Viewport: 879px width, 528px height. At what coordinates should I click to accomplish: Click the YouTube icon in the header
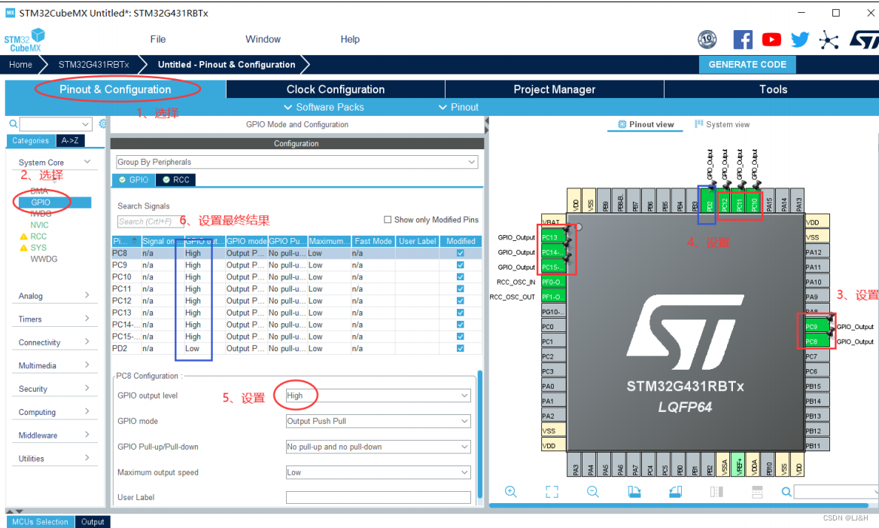click(x=771, y=39)
